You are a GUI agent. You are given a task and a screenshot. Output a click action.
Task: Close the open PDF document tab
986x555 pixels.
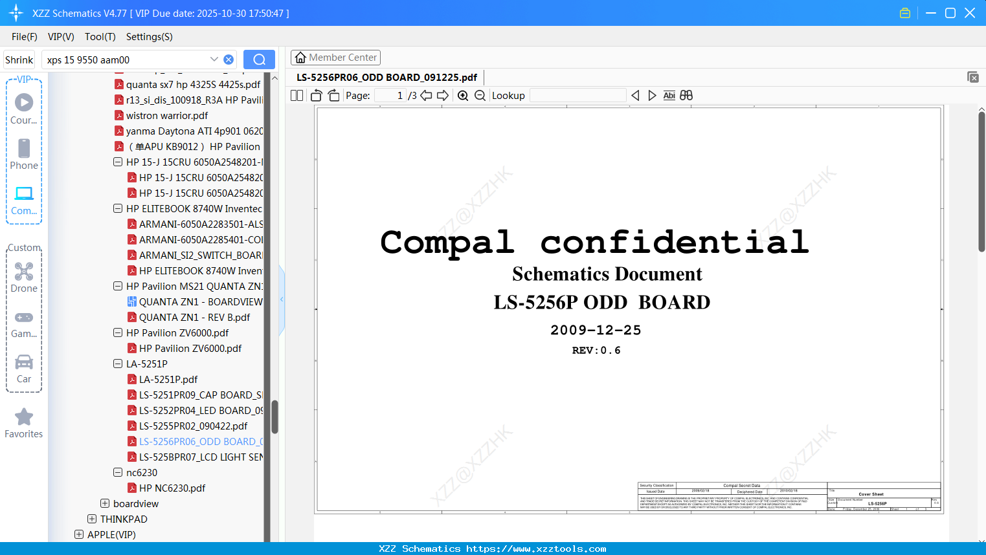click(x=973, y=77)
